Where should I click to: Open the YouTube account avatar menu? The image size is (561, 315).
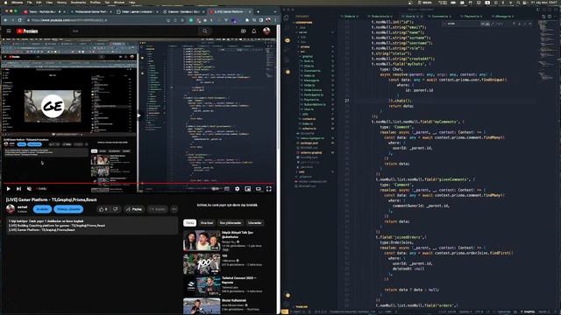tap(266, 31)
